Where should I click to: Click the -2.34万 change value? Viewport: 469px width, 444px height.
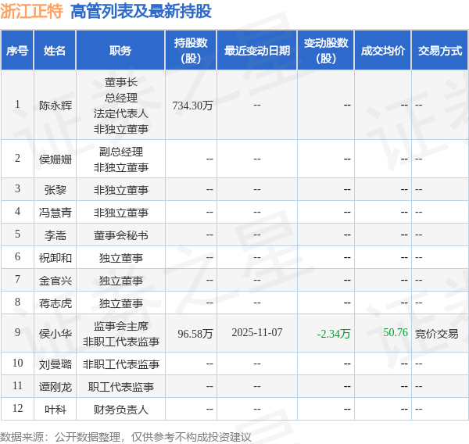(334, 333)
